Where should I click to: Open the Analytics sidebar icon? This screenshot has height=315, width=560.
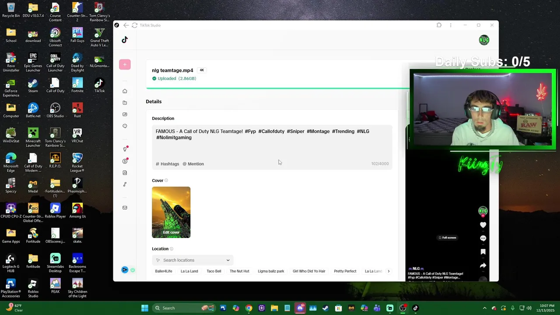(125, 114)
